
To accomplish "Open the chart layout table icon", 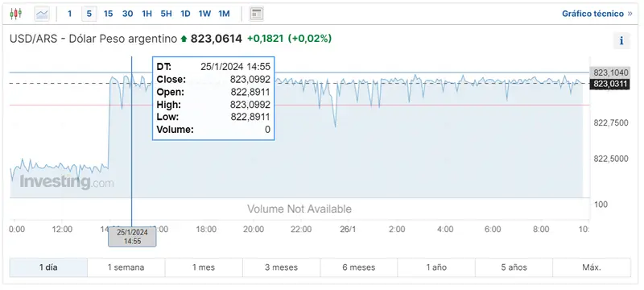I will (x=256, y=14).
